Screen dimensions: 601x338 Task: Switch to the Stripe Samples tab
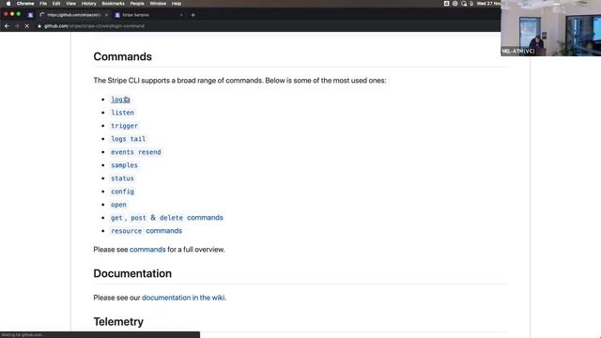coord(148,15)
